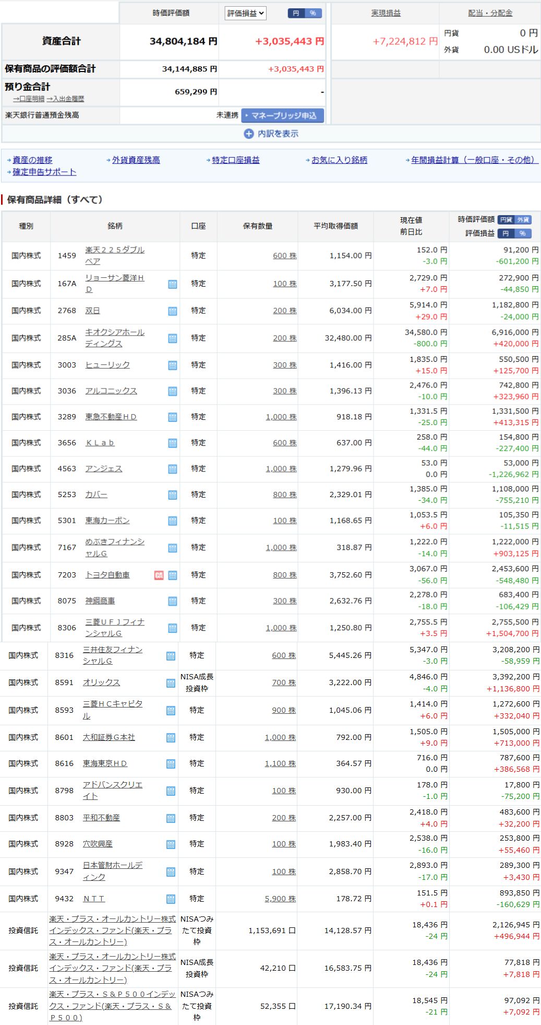Open the calendar icon for 双日
Image resolution: width=541 pixels, height=1025 pixels.
pos(173,311)
